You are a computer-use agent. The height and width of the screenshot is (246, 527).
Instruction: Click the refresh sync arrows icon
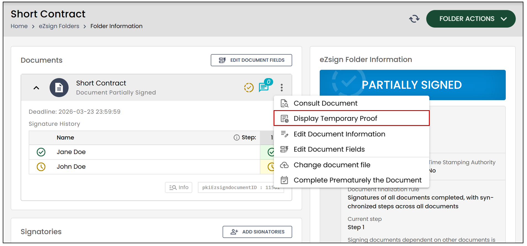[414, 19]
